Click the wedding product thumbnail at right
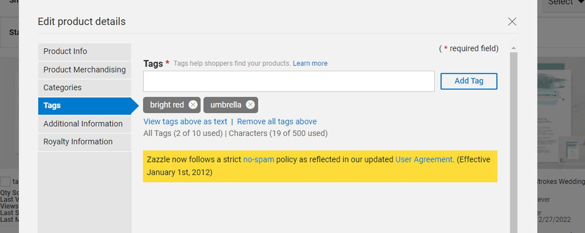The width and height of the screenshot is (585, 233). click(x=561, y=113)
